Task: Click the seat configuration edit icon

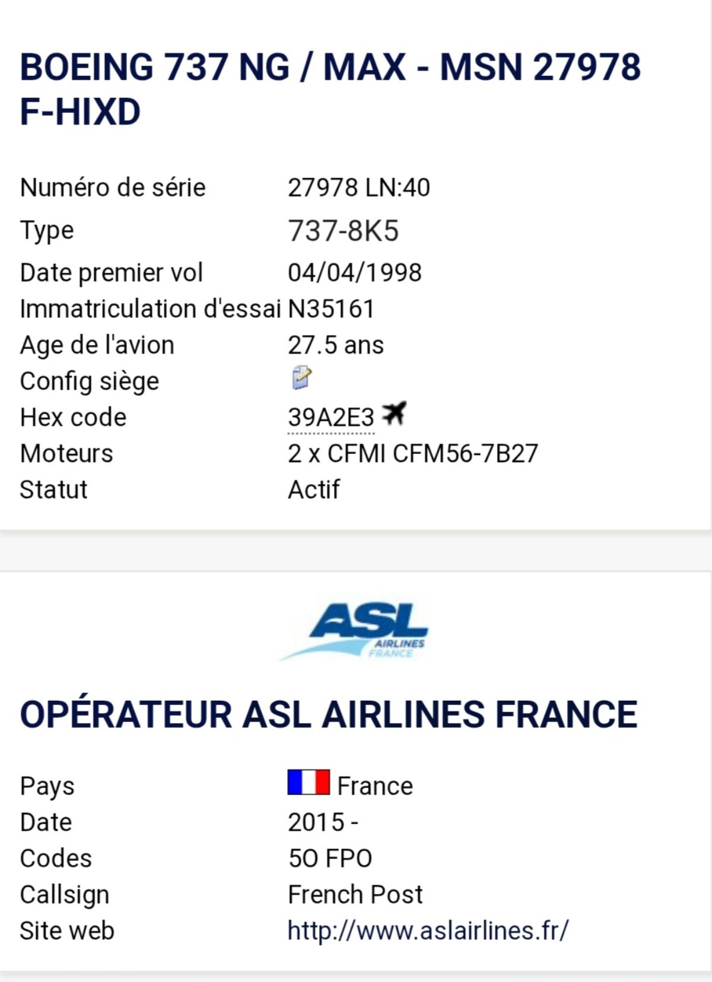Action: pyautogui.click(x=301, y=378)
